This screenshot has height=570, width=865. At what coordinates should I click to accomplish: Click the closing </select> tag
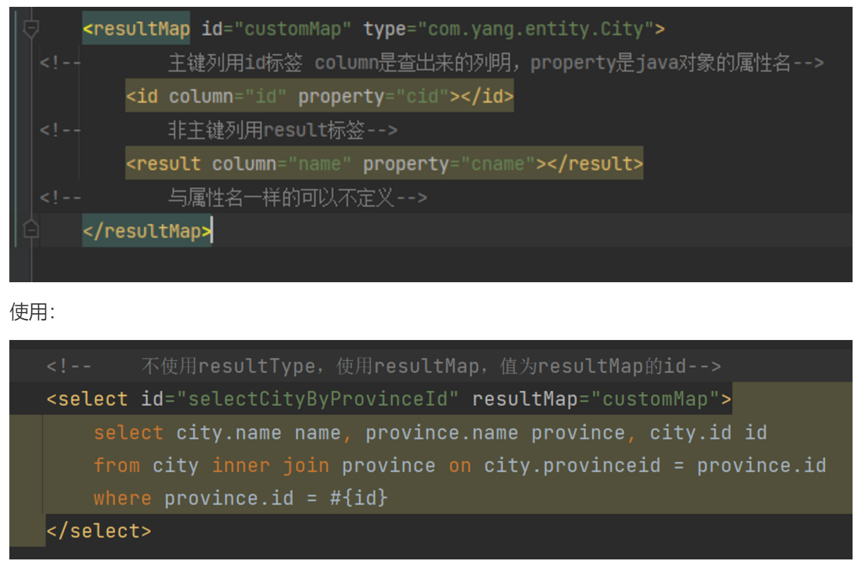99,531
